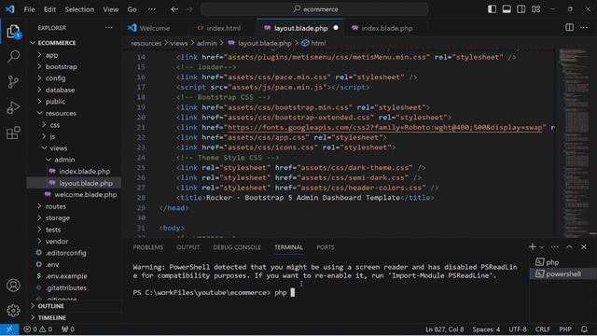The width and height of the screenshot is (597, 336).
Task: Expand the bootstrap folder
Action: pyautogui.click(x=75, y=66)
